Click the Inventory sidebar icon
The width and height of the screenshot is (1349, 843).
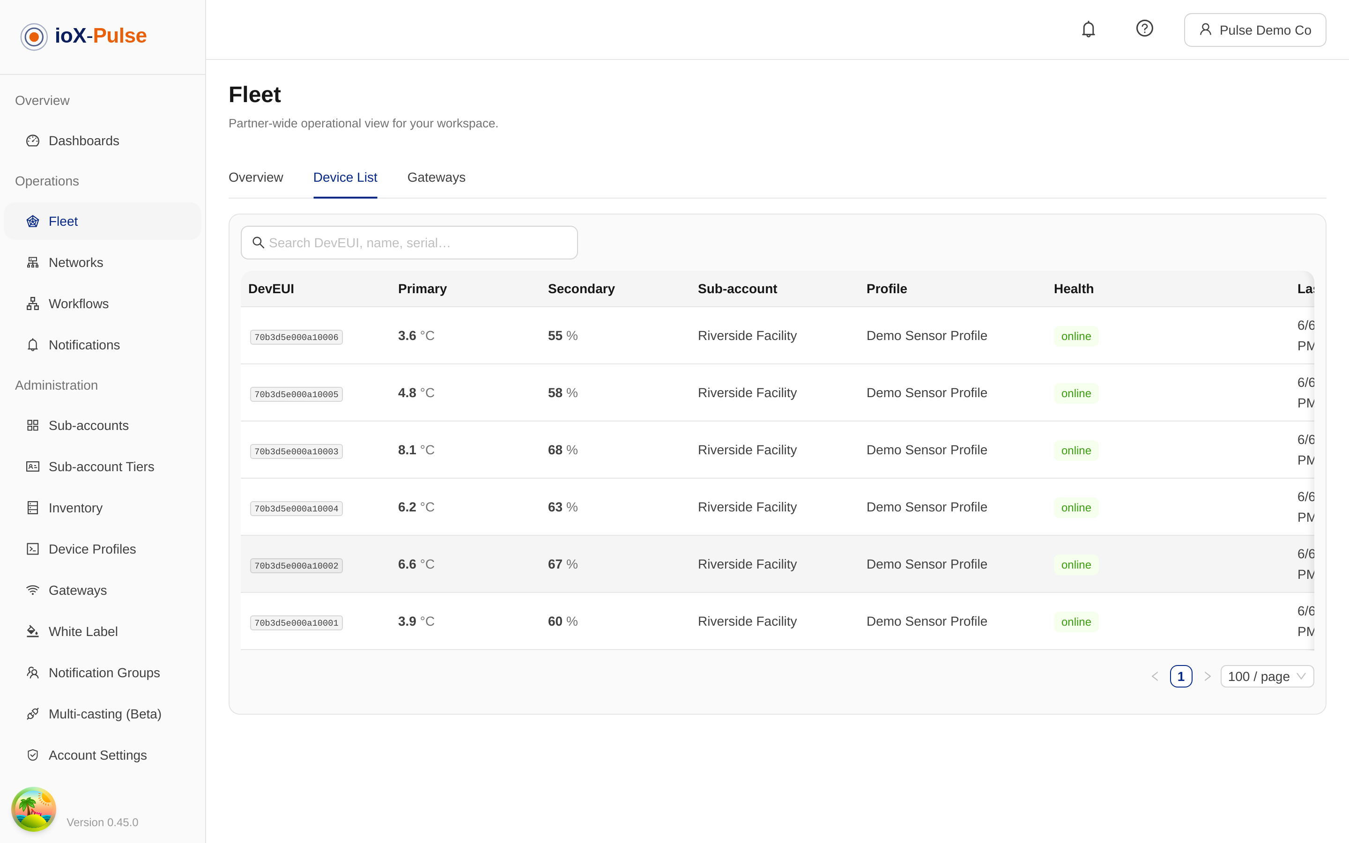tap(33, 508)
